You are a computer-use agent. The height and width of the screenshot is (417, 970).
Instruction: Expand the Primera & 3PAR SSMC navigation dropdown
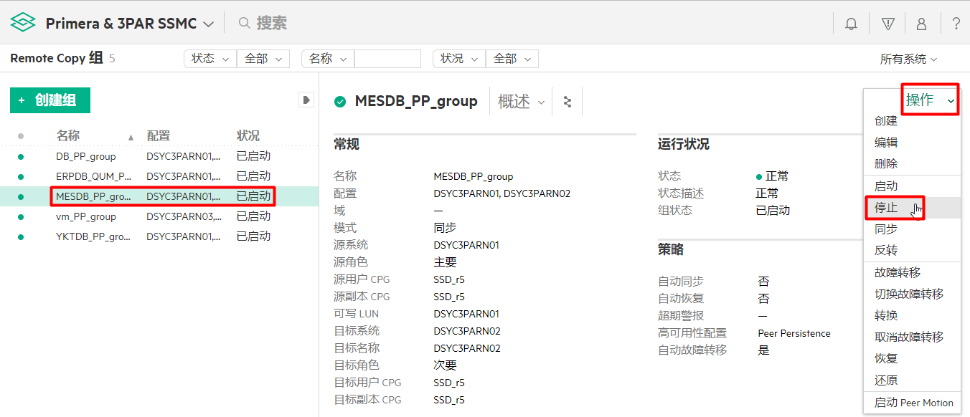(208, 23)
